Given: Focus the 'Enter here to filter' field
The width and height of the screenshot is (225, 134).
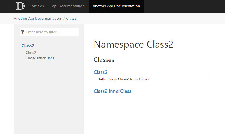Looking at the screenshot, I should [52, 32].
